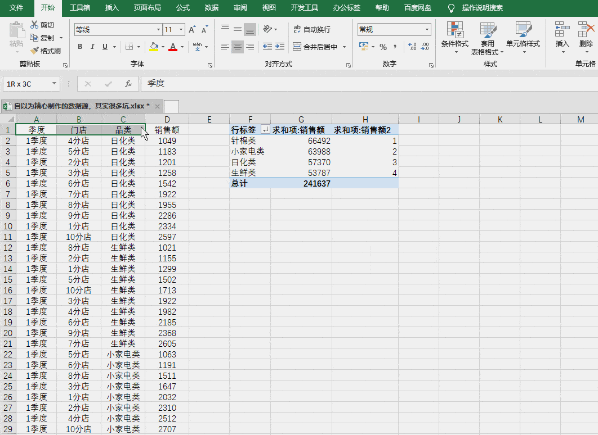Image resolution: width=598 pixels, height=435 pixels.
Task: Toggle center horizontal alignment
Action: (238, 47)
